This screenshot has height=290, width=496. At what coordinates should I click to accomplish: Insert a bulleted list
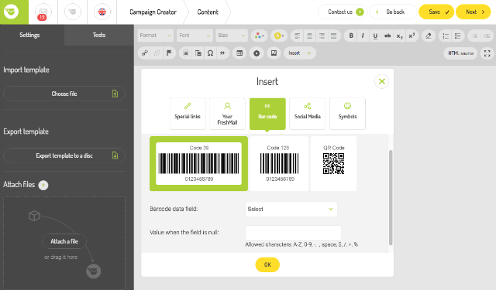point(457,36)
